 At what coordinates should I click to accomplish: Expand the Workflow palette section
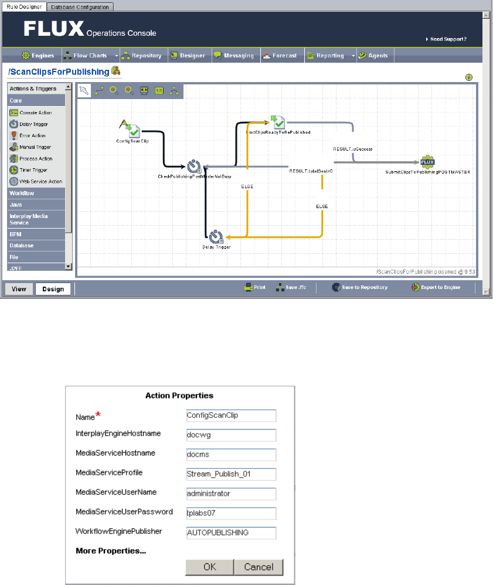(x=36, y=193)
